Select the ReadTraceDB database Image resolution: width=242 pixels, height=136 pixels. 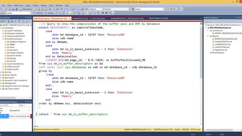tap(12, 70)
